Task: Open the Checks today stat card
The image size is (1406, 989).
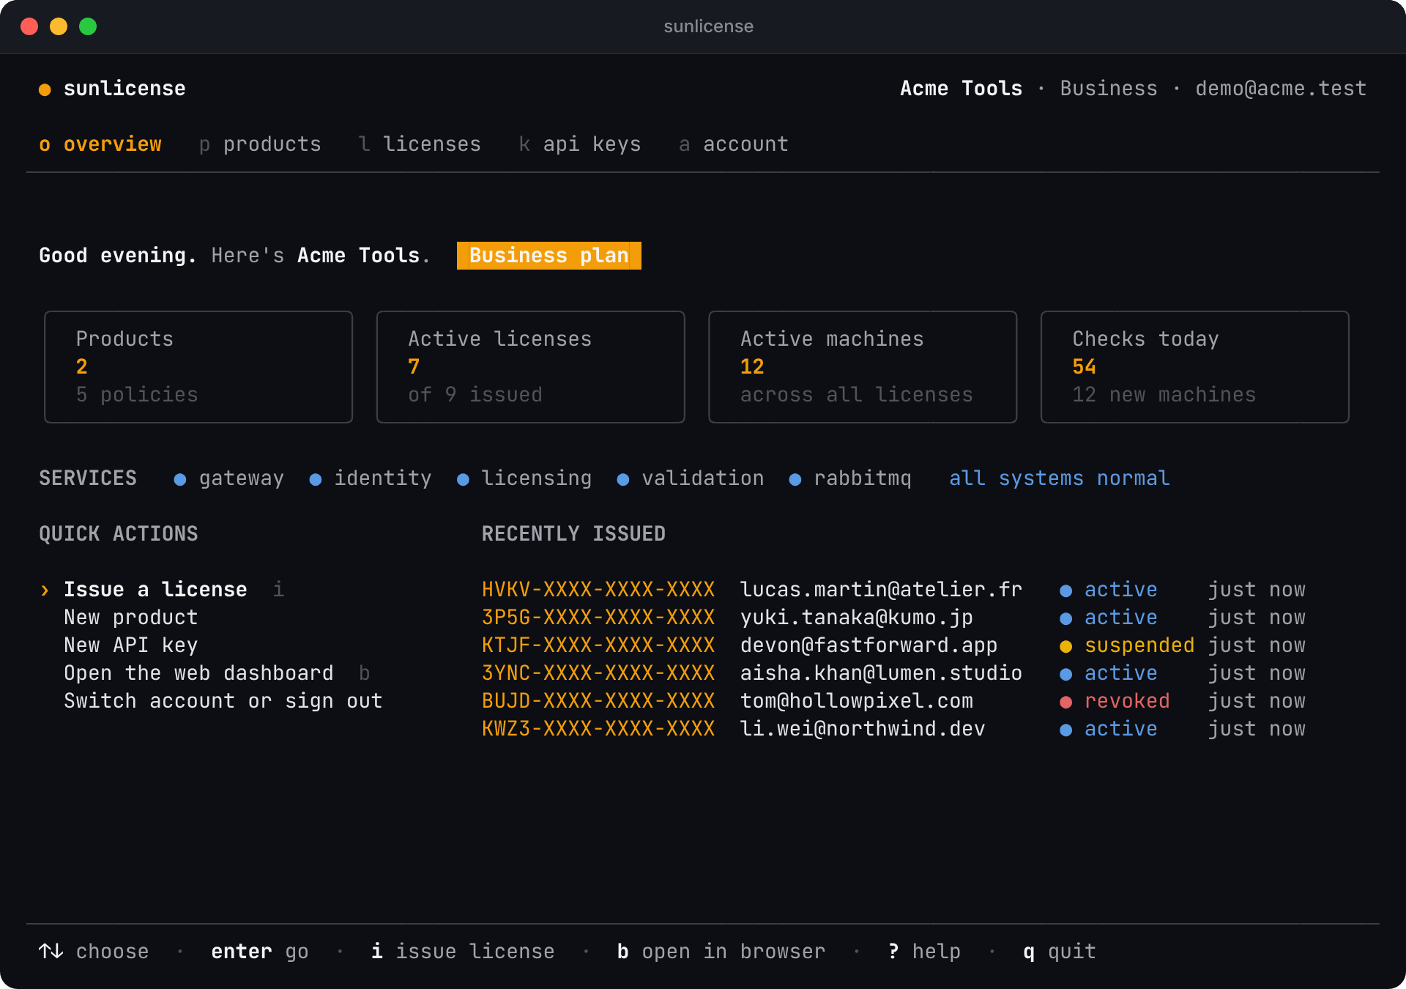Action: (1195, 367)
